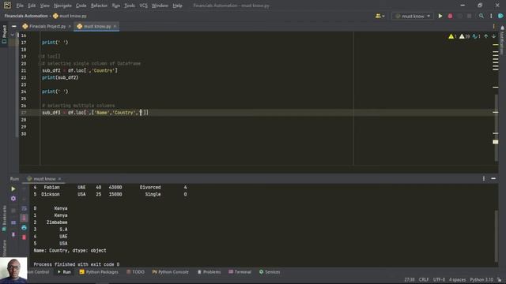Image resolution: width=506 pixels, height=284 pixels.
Task: Click the Run console vertical scrollbar
Action: (497, 236)
